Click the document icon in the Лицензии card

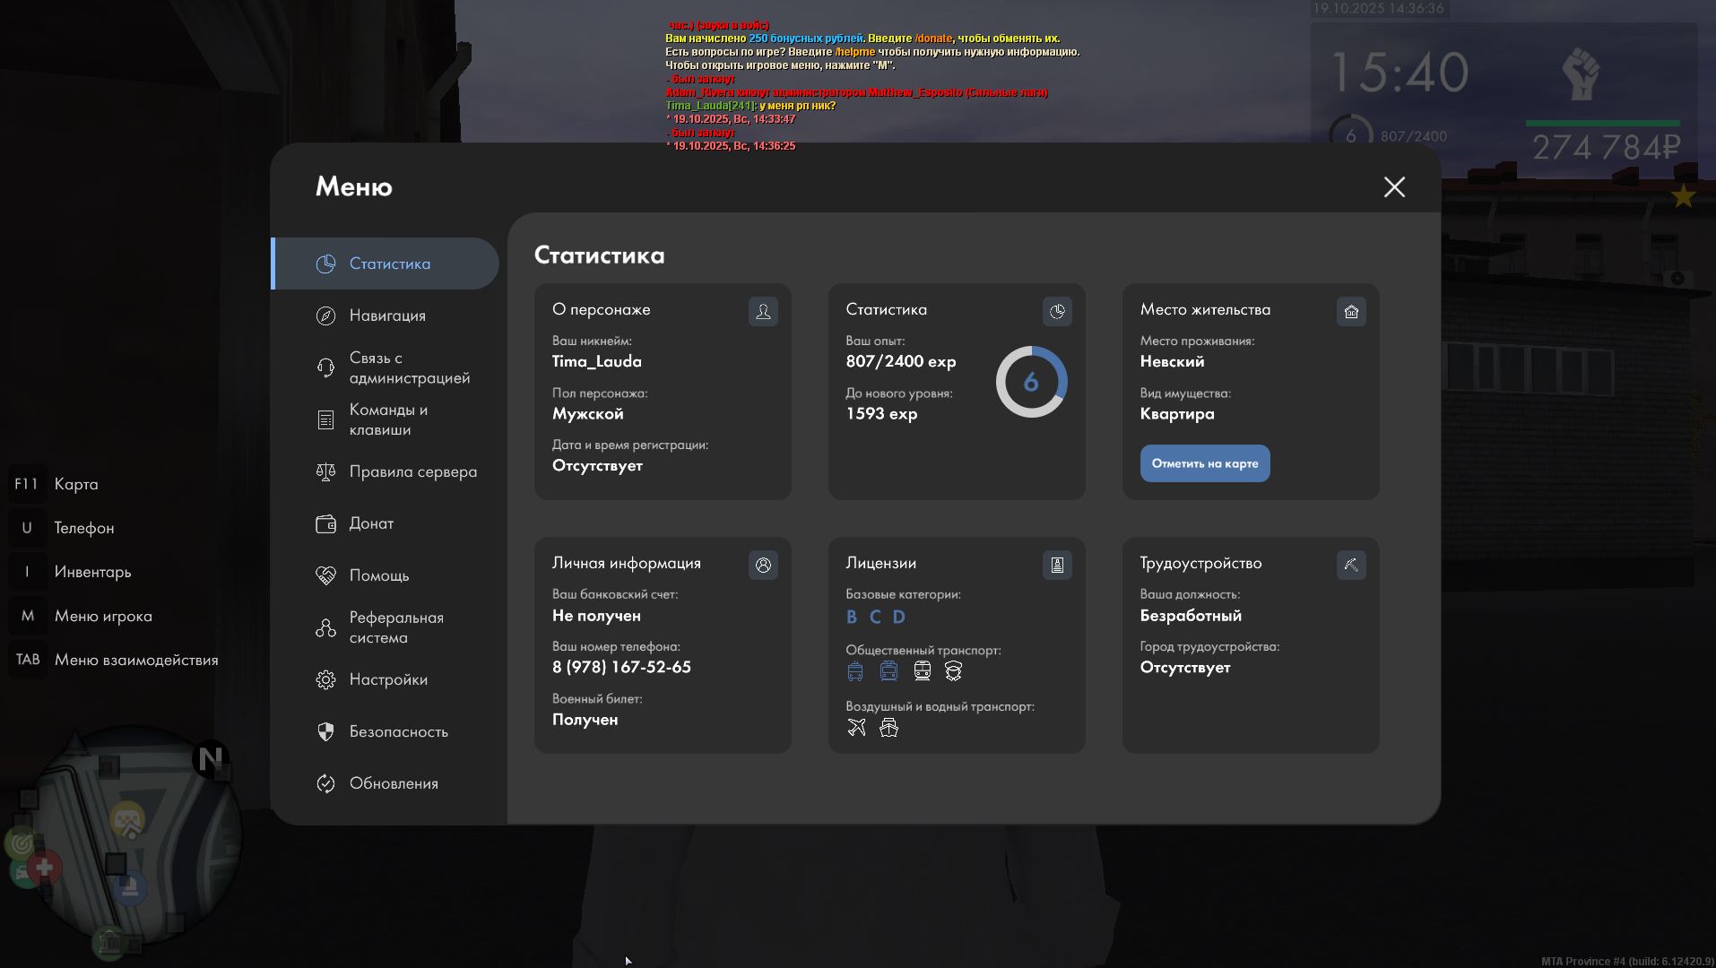tap(1057, 565)
